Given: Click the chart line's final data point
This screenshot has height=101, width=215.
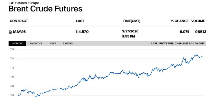Looking at the screenshot, I should (203, 56).
